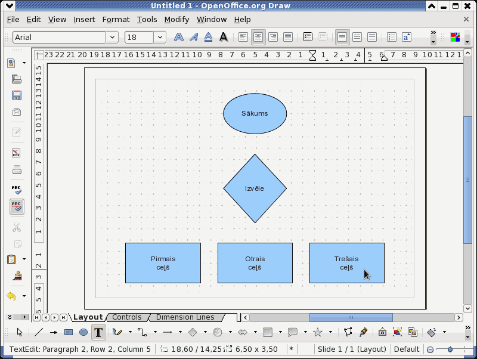Send document as e-mail icon
This screenshot has height=359, width=477.
pyautogui.click(x=17, y=112)
